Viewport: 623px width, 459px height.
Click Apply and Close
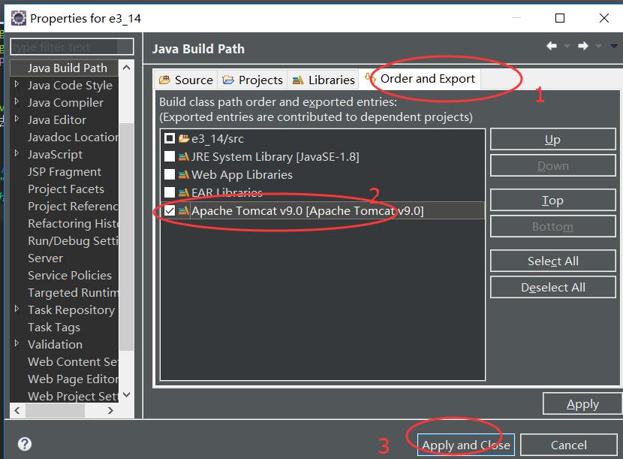[x=465, y=445]
